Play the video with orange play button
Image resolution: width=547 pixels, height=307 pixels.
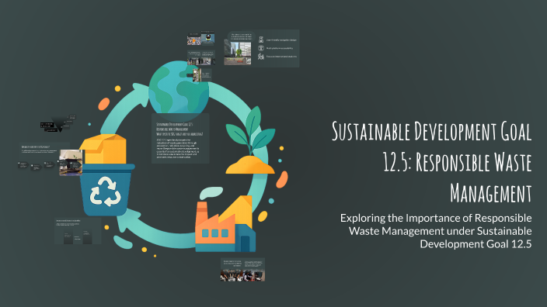[x=194, y=41]
